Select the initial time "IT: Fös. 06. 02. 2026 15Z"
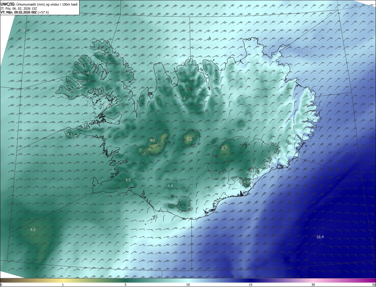 click(x=19, y=9)
